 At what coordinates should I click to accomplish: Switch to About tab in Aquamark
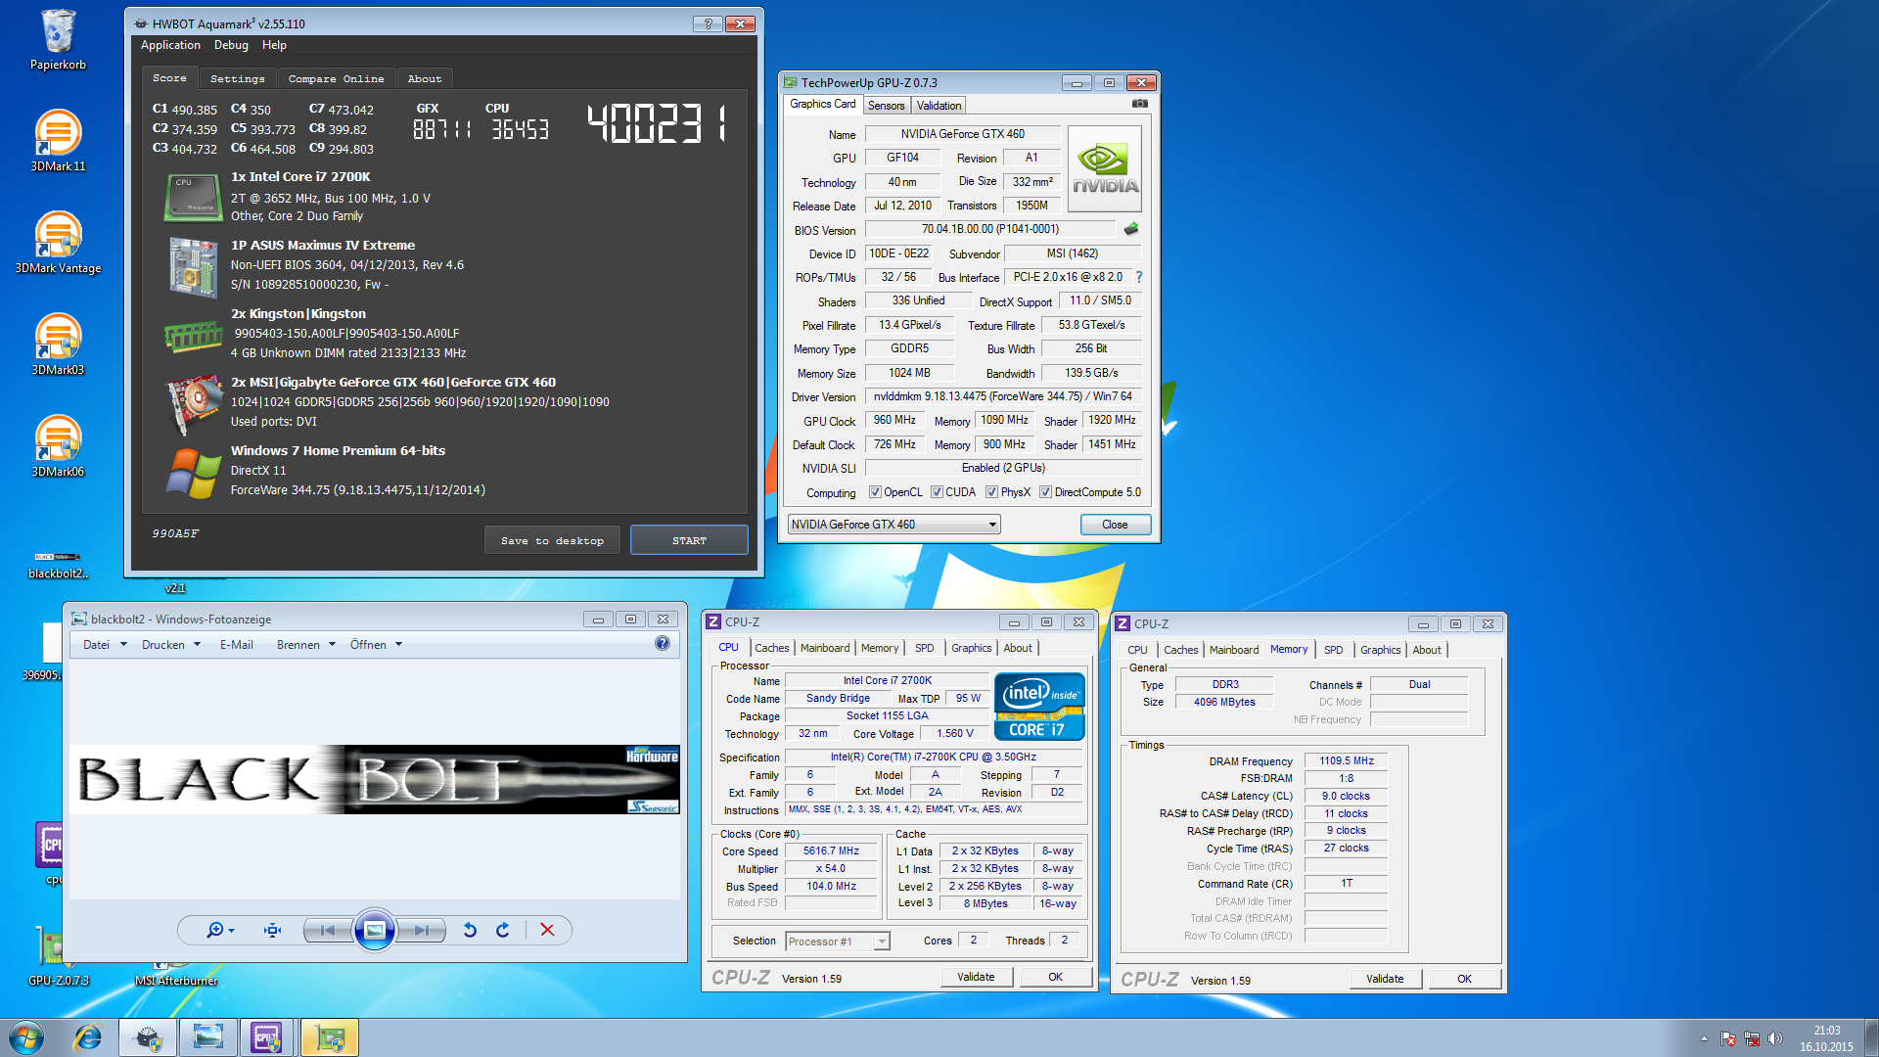pos(425,78)
